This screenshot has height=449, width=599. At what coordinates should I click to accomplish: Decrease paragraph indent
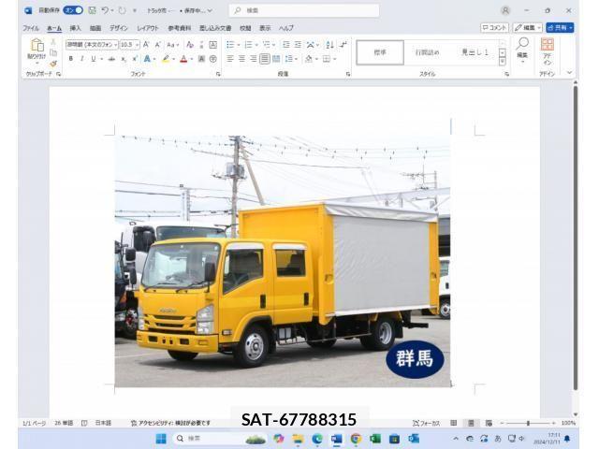[285, 45]
